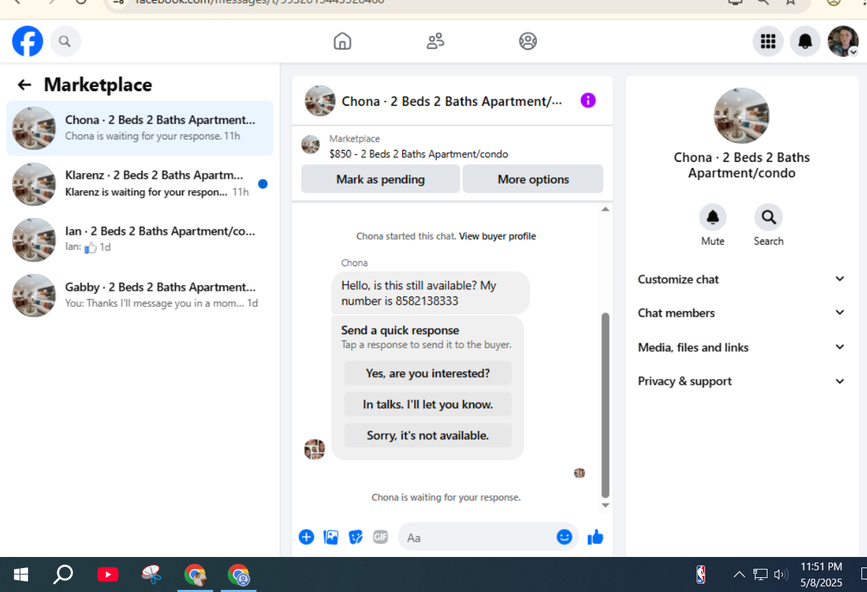This screenshot has height=592, width=867.
Task: Mute the chat with bell icon
Action: (x=713, y=217)
